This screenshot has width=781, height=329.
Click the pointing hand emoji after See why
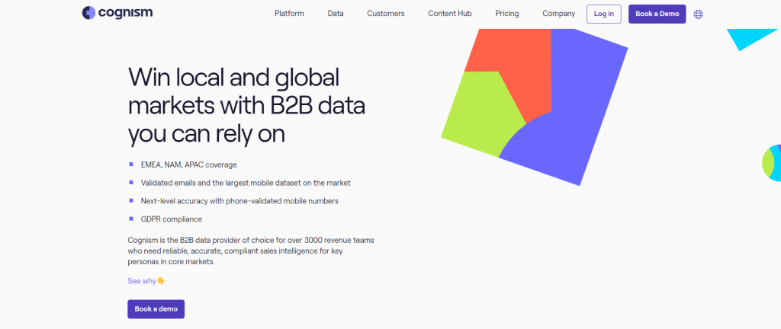[x=161, y=281]
